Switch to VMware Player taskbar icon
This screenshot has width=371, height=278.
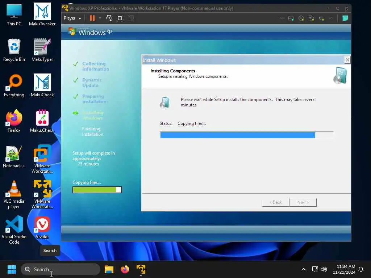141,269
